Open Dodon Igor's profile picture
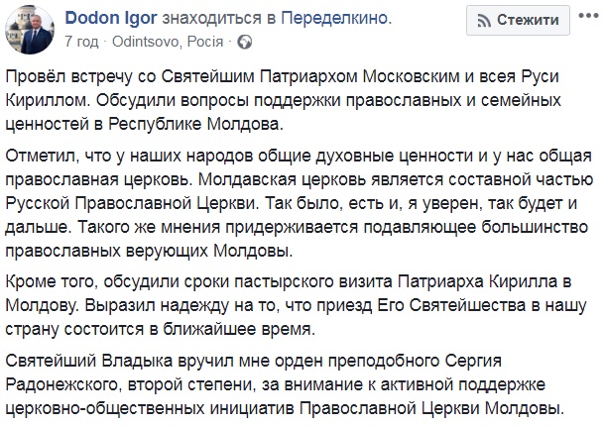This screenshot has height=427, width=604. click(30, 30)
